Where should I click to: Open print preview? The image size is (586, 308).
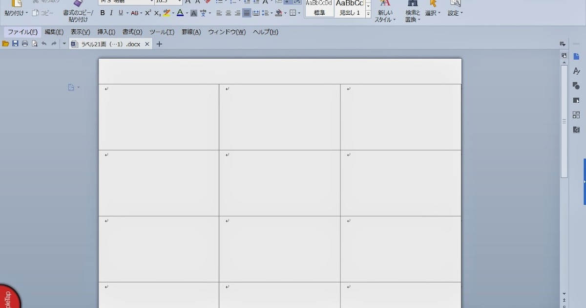[x=35, y=44]
